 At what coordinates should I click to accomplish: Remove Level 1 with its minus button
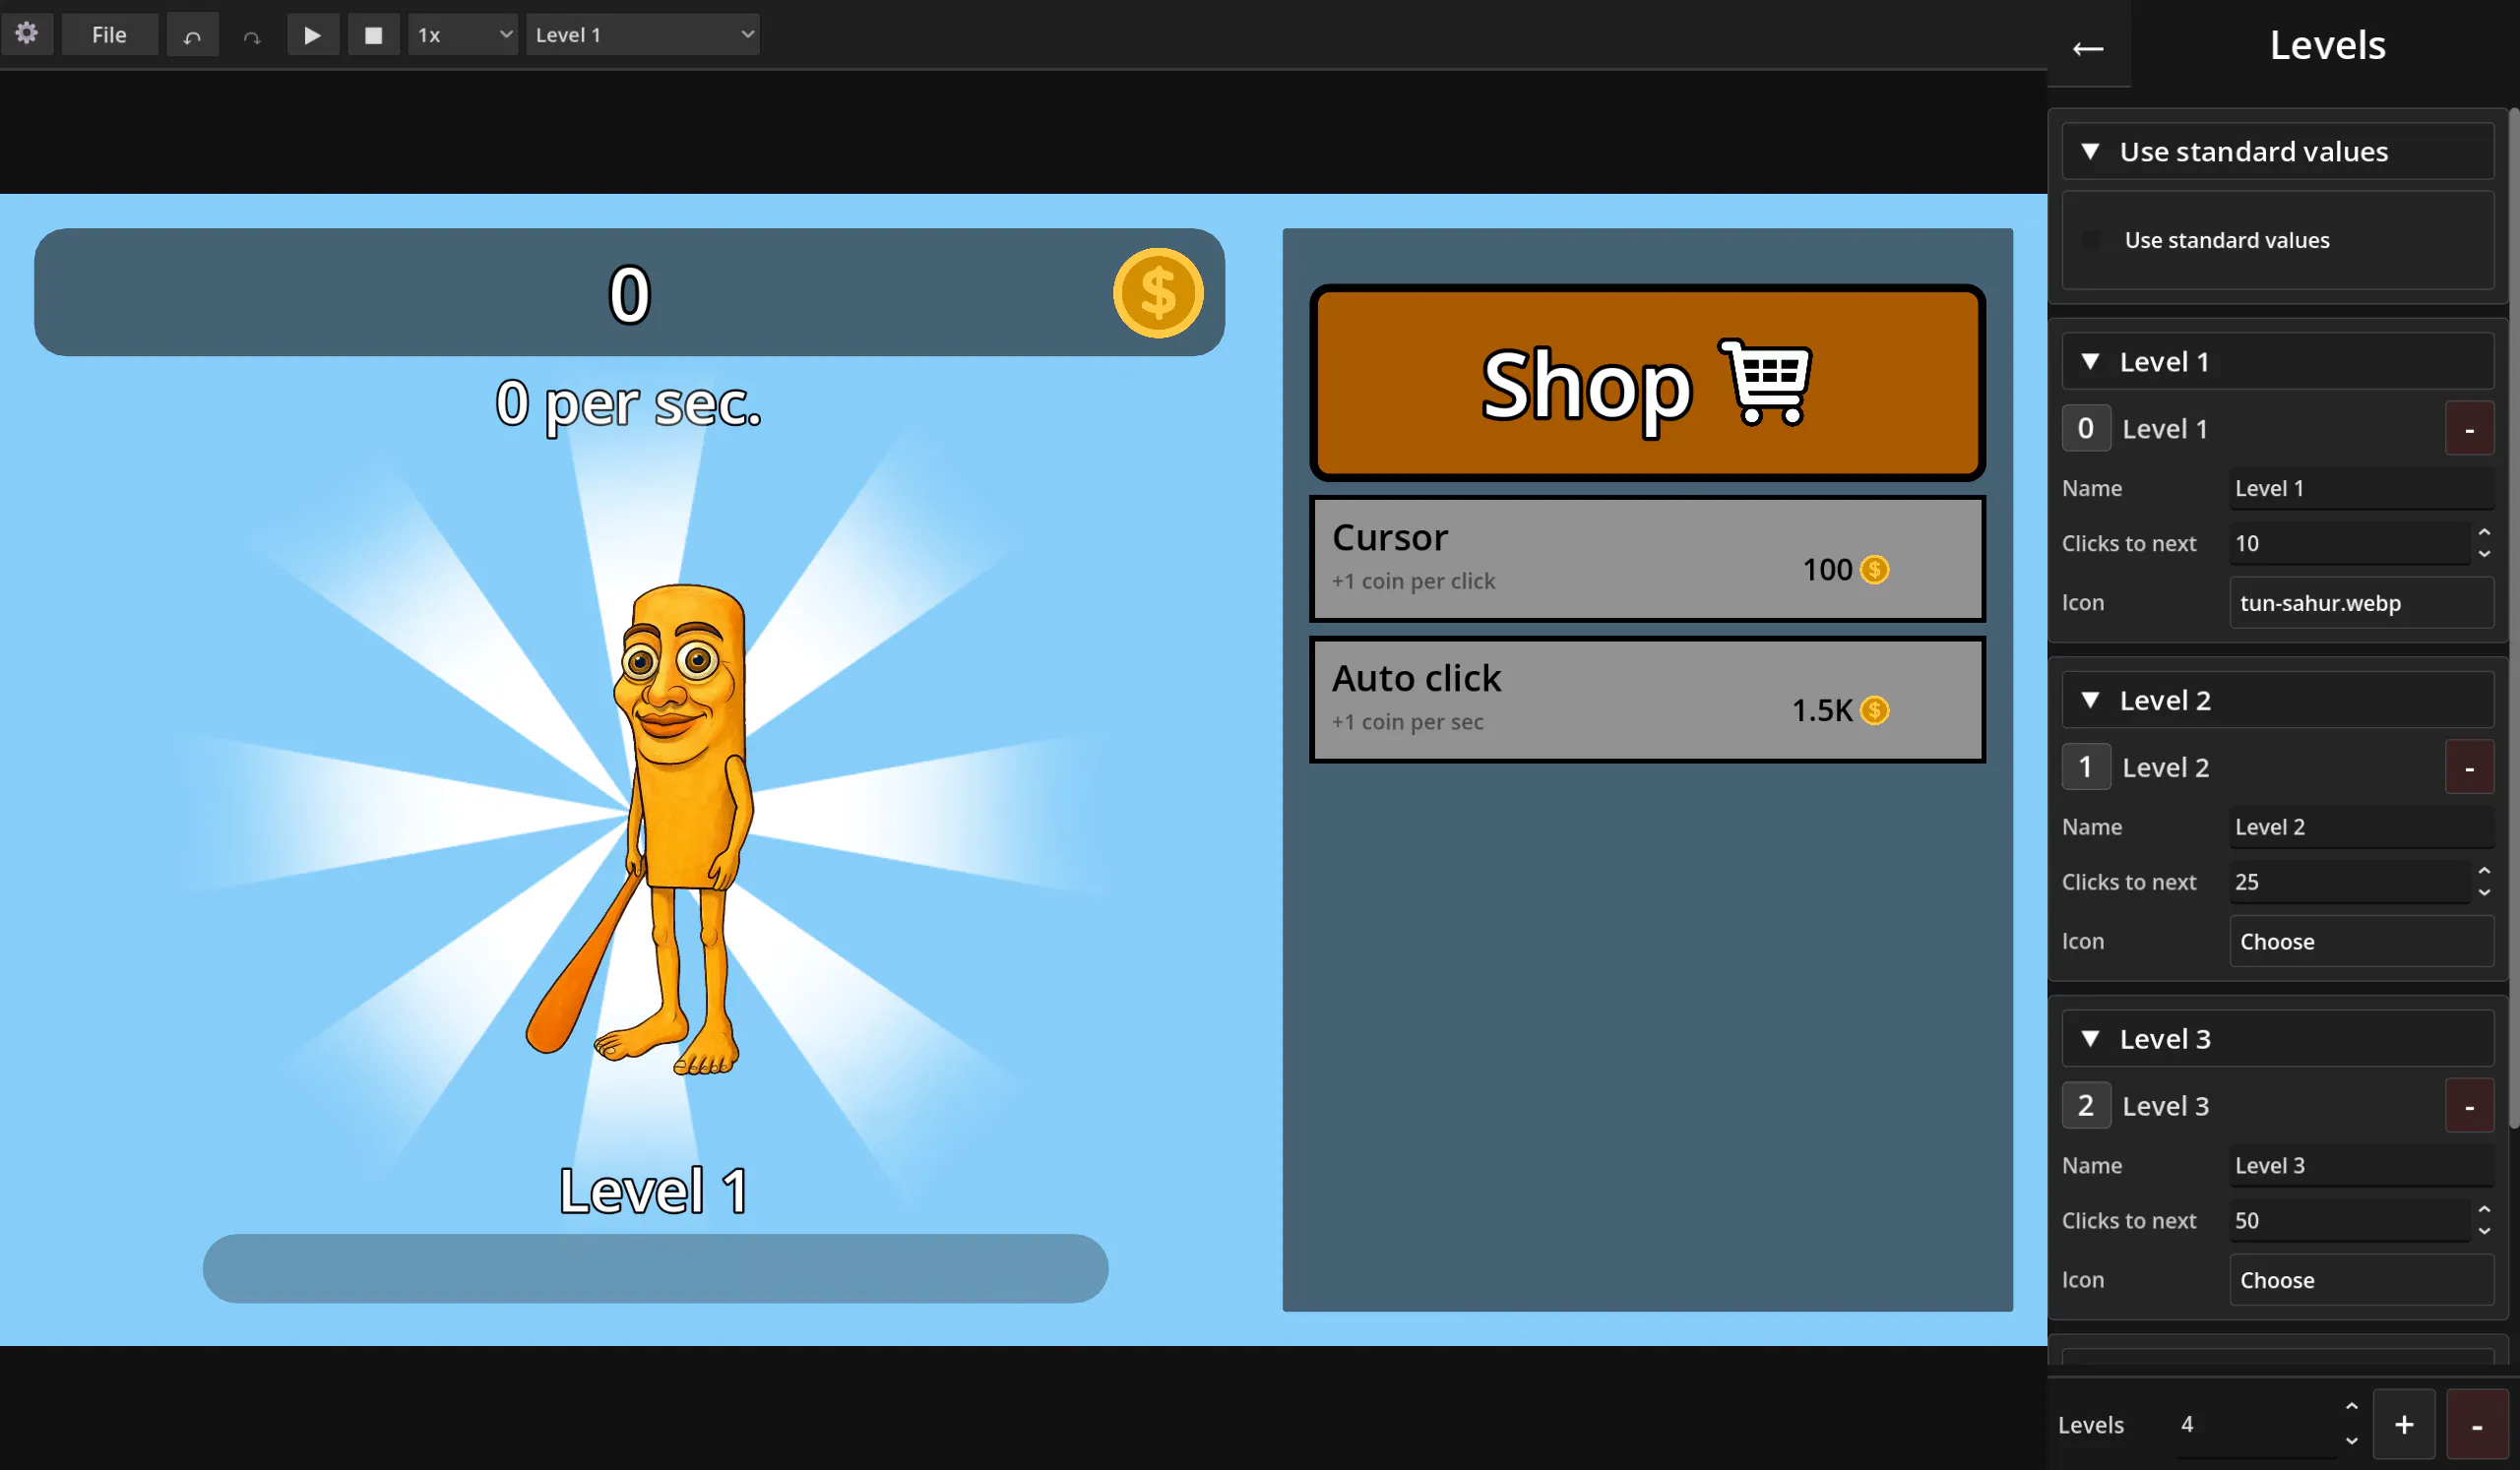[x=2469, y=429]
